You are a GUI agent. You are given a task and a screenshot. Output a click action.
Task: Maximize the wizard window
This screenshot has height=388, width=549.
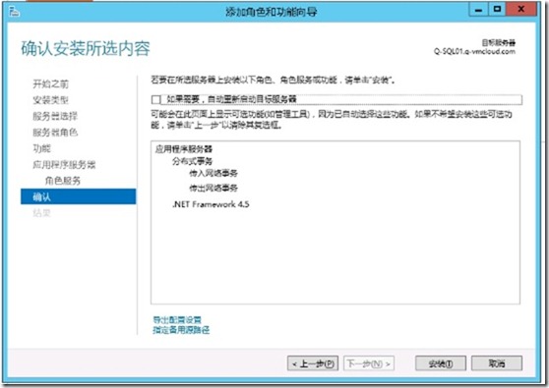[497, 10]
